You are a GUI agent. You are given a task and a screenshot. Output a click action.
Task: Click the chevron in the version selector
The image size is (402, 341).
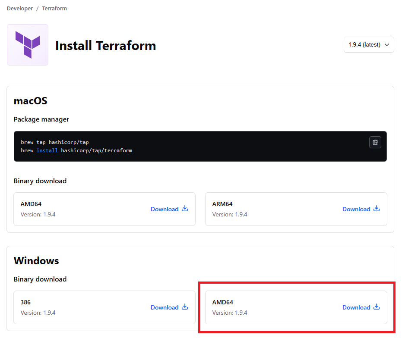click(387, 45)
